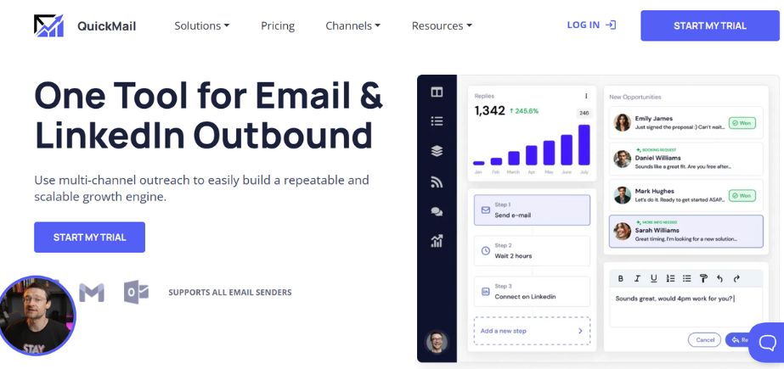Click the Outlook sender icon
Screen dimensions: 784x369
pyautogui.click(x=136, y=293)
